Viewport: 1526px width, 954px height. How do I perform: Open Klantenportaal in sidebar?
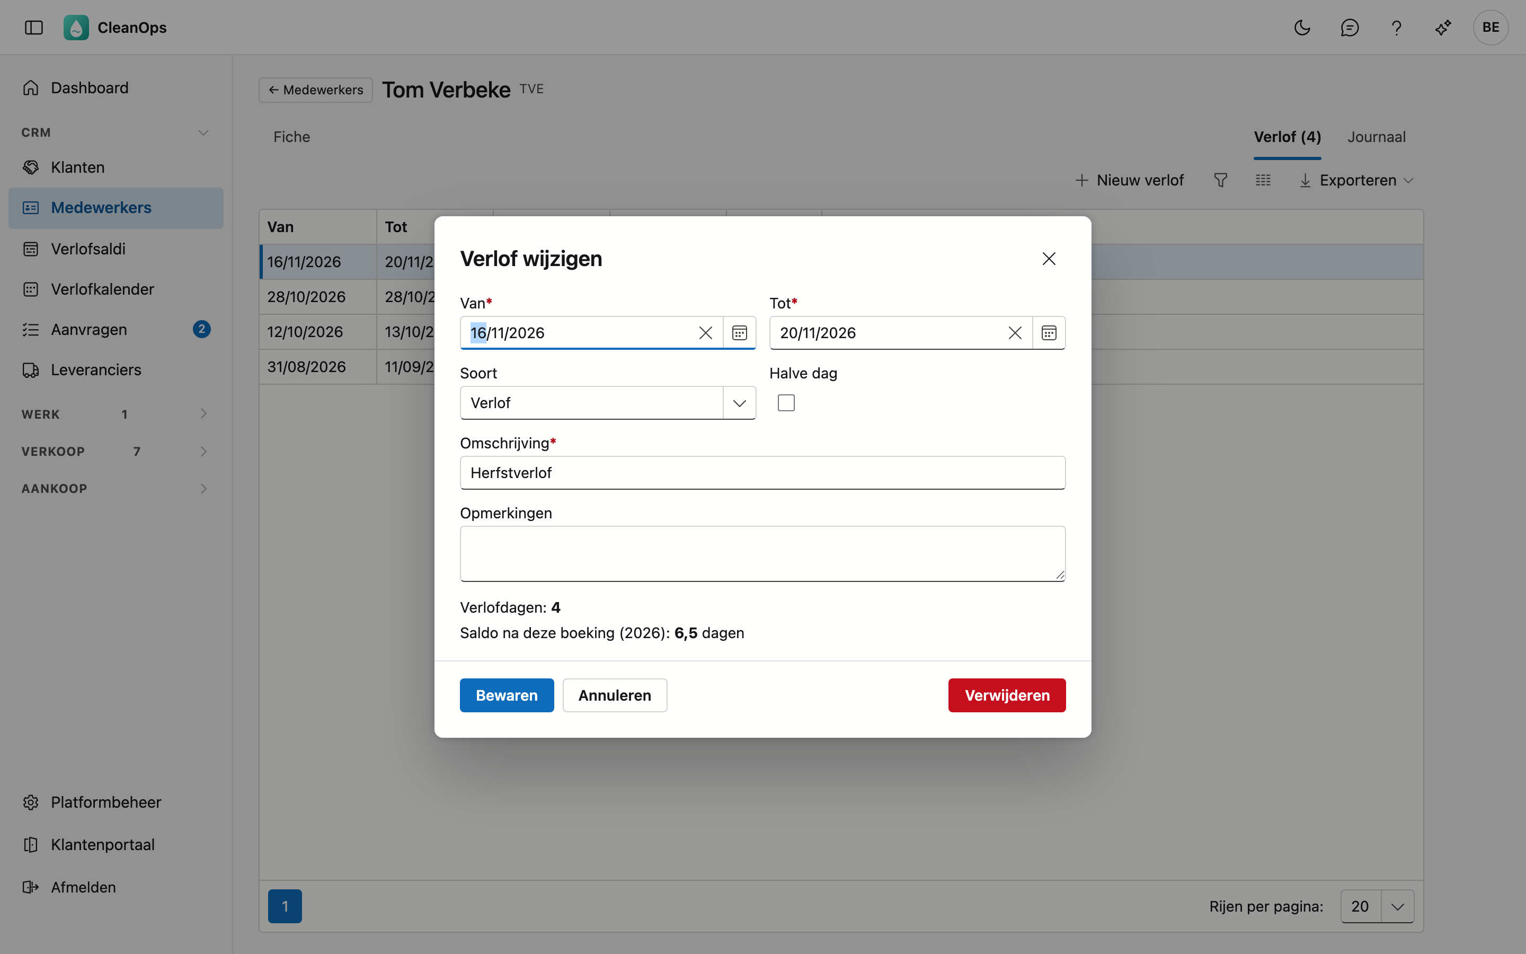click(x=116, y=844)
